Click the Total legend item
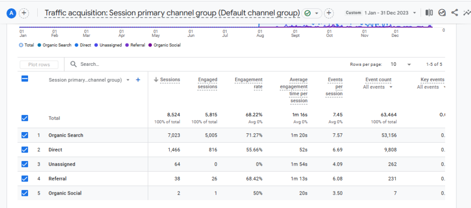This screenshot has width=471, height=208. click(26, 45)
